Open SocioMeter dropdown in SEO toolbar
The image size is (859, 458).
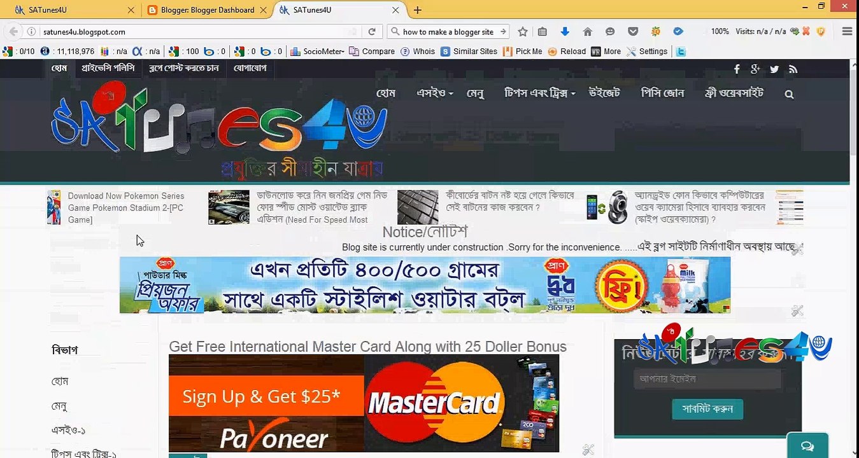[317, 52]
